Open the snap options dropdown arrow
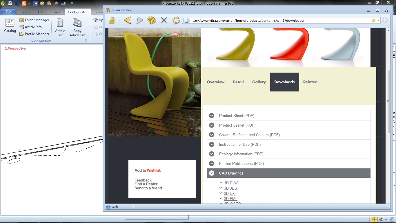This screenshot has width=396, height=223. point(386,220)
